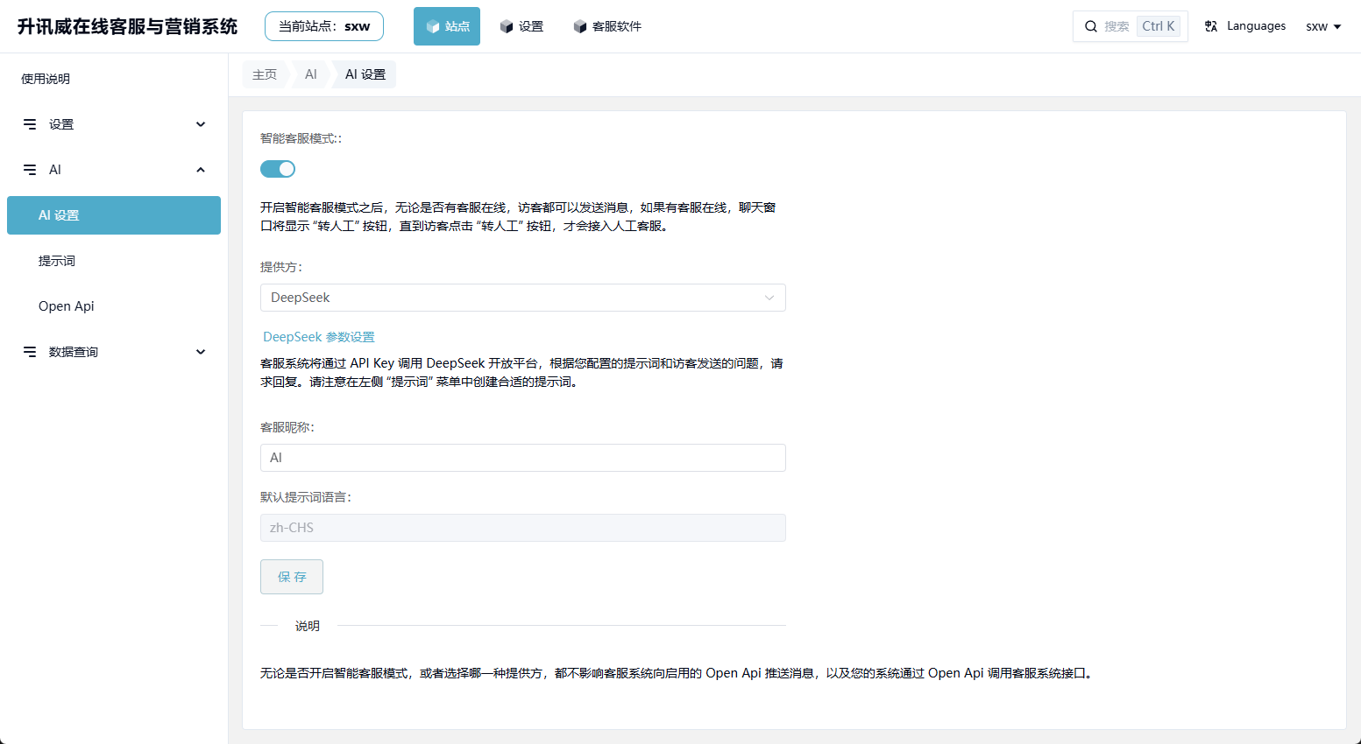
Task: Open the sxw user account dropdown
Action: (1323, 26)
